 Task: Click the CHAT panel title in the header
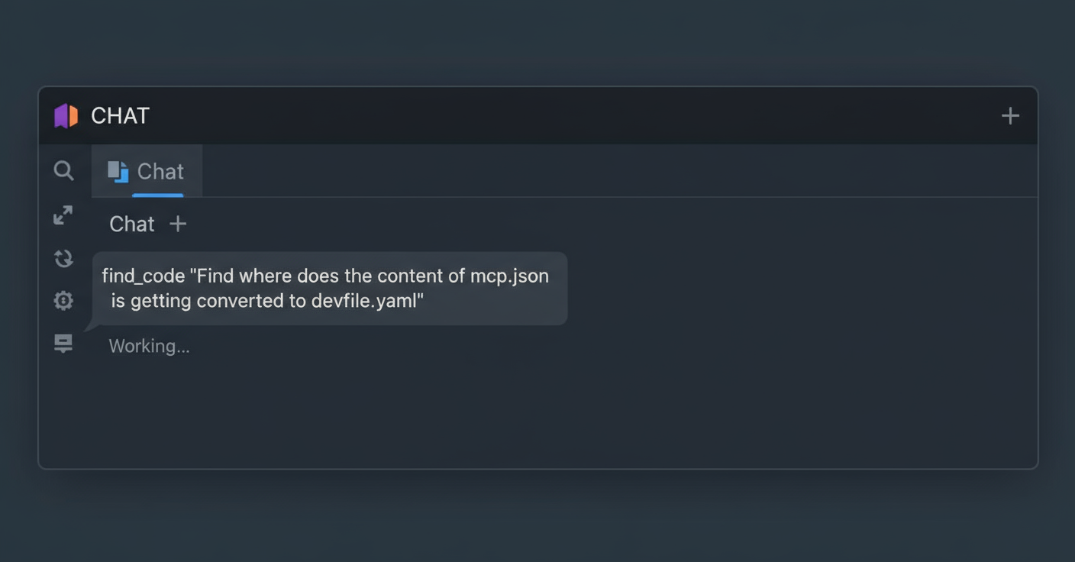120,116
